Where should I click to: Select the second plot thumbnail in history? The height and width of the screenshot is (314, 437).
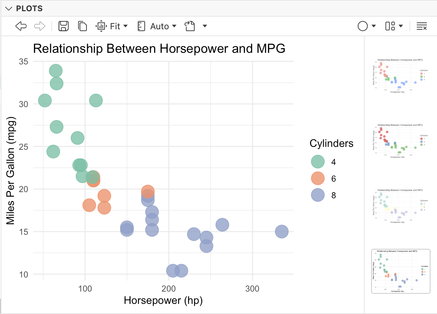[x=400, y=141]
